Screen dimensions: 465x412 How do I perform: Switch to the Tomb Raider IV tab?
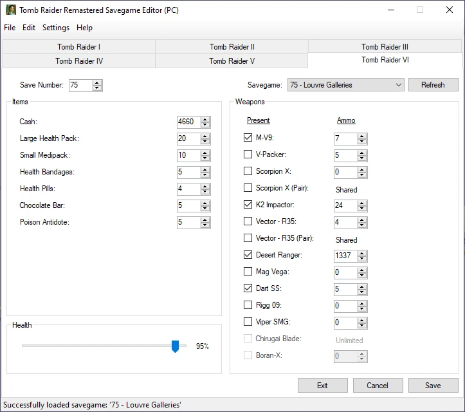(x=78, y=61)
